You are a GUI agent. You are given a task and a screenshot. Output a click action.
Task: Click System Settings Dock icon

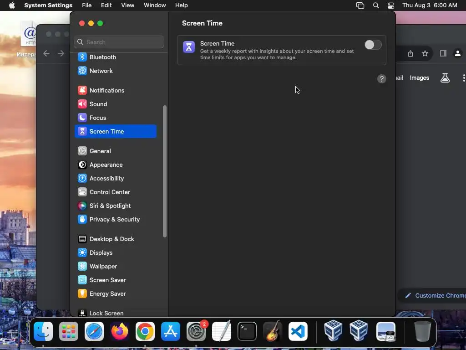pyautogui.click(x=196, y=331)
